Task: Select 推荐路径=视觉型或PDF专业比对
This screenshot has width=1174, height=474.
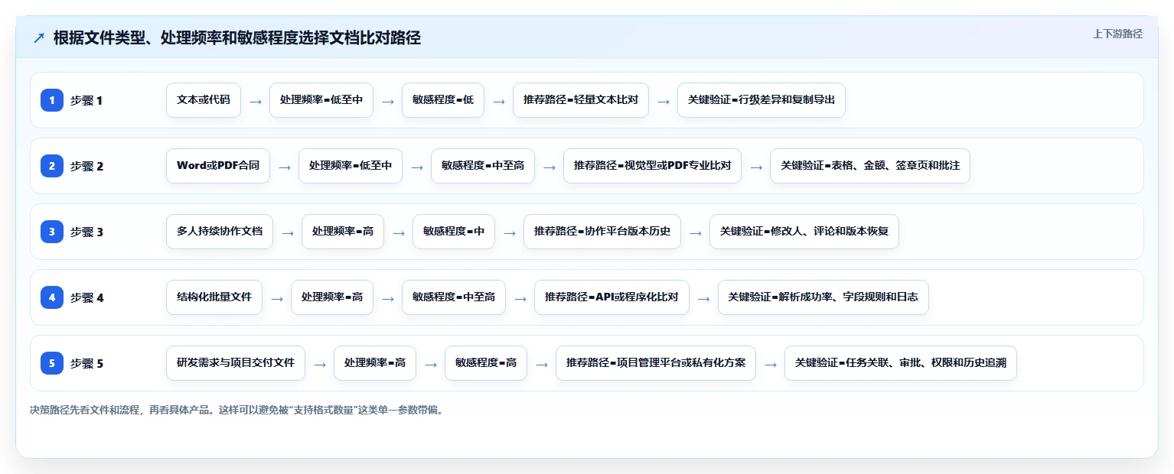Action: click(652, 166)
